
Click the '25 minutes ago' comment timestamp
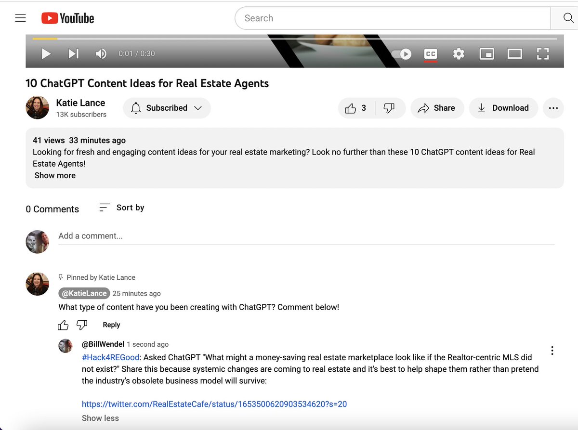point(137,293)
